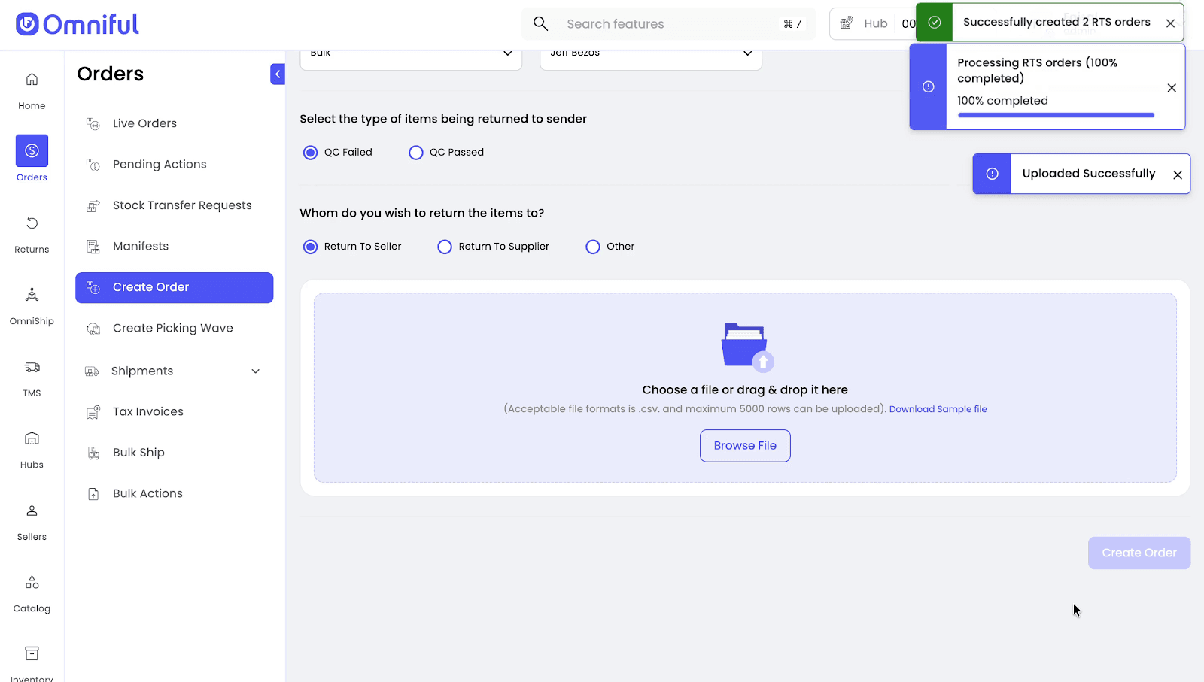Select the QC Passed radio option
Viewport: 1204px width, 682px height.
[x=416, y=153]
